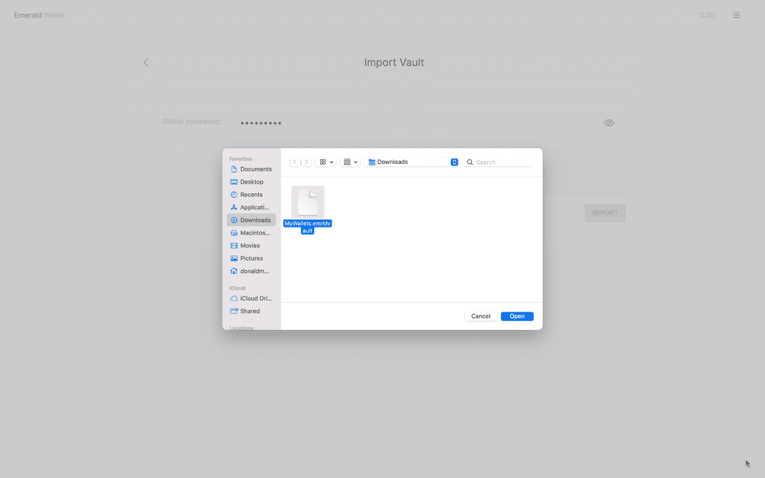Click the file dialog forward navigation arrow

pos(306,163)
